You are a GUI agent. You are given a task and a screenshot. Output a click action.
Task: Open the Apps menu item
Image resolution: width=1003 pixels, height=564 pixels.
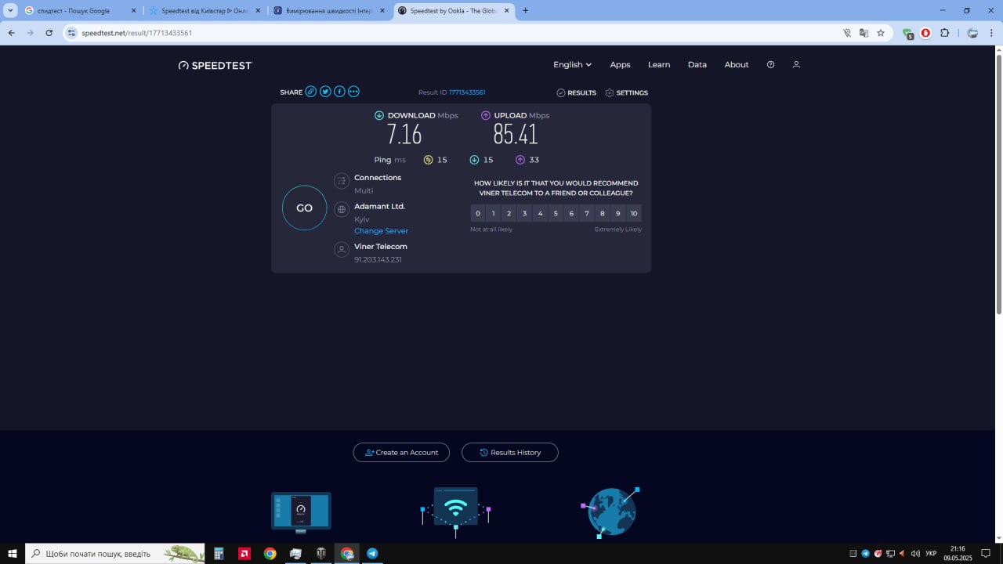click(620, 65)
